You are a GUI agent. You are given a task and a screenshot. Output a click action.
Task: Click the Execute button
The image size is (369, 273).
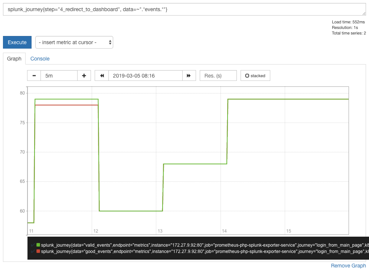[x=17, y=42]
